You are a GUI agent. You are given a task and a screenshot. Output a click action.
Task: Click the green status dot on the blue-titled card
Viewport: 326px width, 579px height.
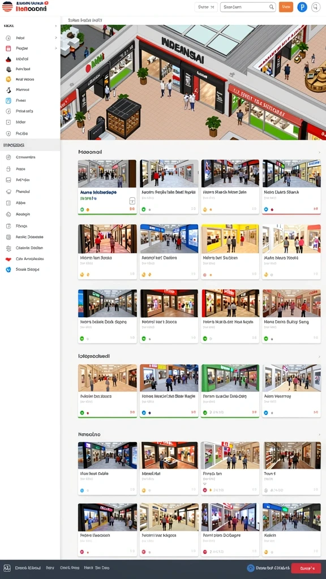click(x=82, y=209)
